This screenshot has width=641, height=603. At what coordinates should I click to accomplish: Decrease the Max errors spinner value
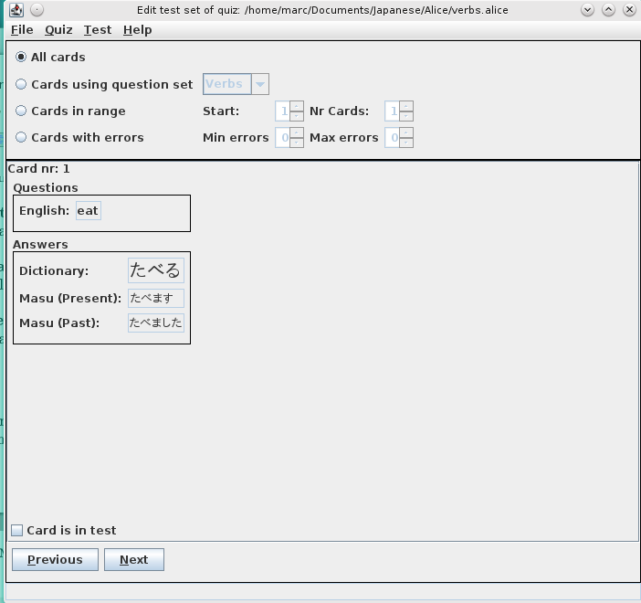click(406, 143)
